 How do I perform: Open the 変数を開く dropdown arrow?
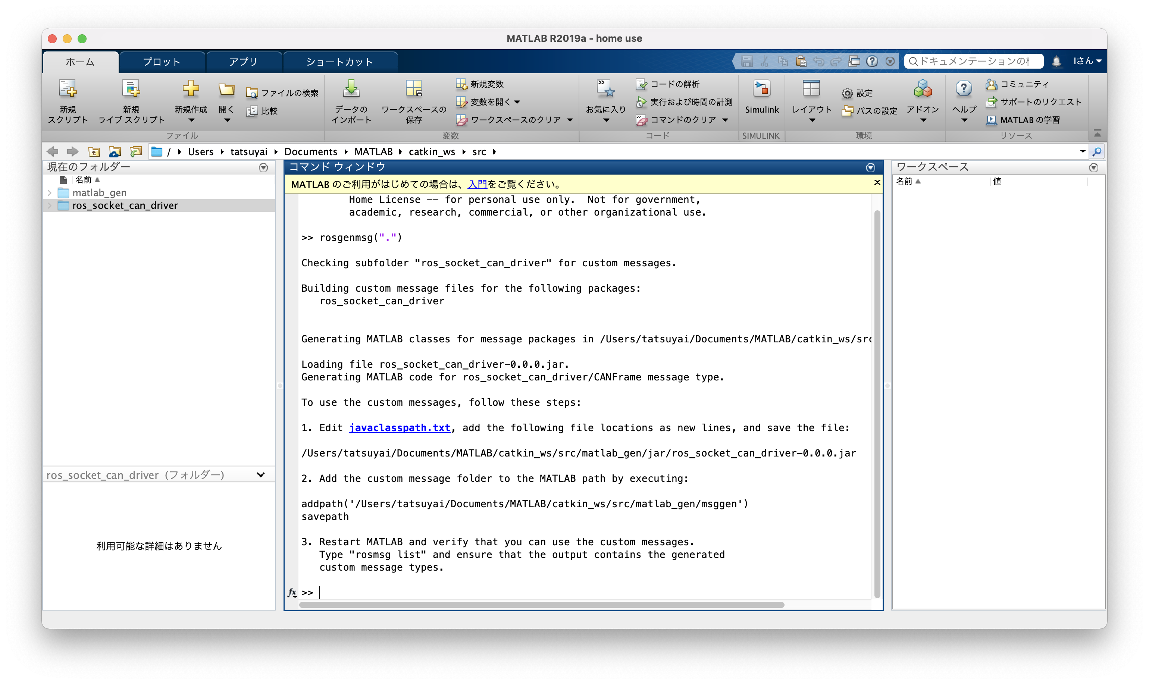pos(517,102)
